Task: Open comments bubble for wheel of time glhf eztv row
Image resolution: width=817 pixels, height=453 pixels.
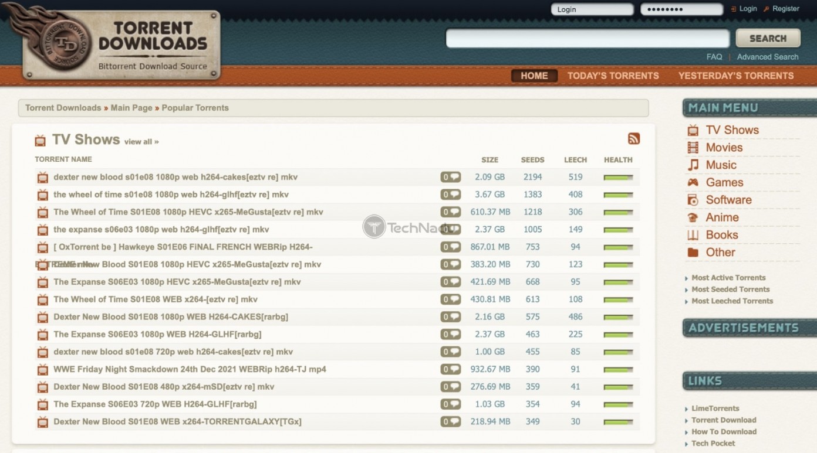Action: pos(451,195)
